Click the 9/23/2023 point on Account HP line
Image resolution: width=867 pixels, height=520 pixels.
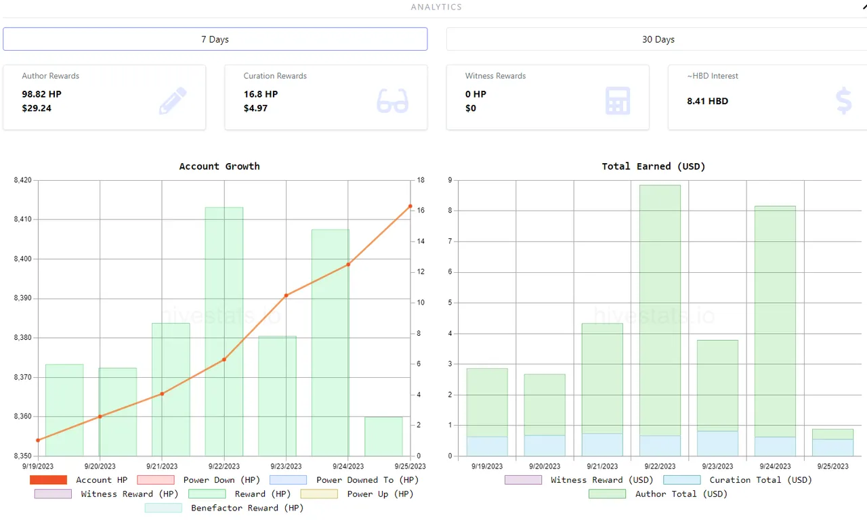pyautogui.click(x=286, y=295)
